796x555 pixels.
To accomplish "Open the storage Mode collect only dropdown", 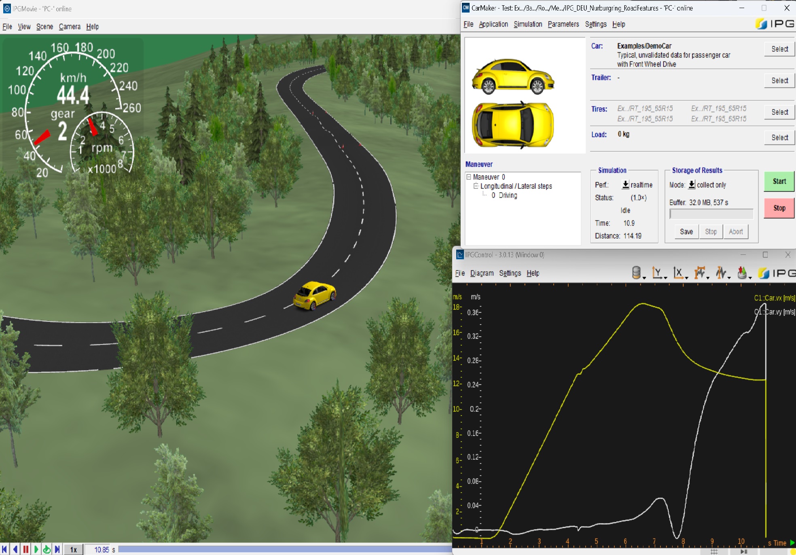I will (692, 185).
